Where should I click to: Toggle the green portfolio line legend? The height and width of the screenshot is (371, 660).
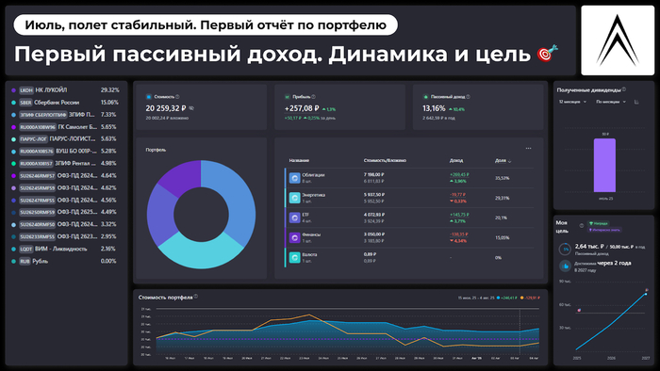507,298
